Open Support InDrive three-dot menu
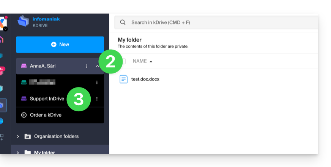This screenshot has width=331, height=167. pos(97,99)
